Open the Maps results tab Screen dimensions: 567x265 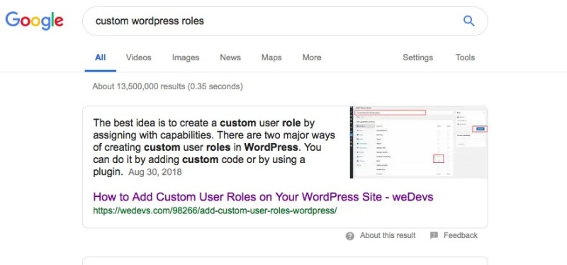[x=271, y=57]
